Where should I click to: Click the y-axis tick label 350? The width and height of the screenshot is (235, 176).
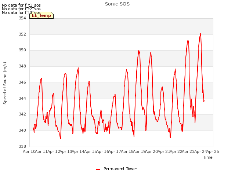point(22,50)
